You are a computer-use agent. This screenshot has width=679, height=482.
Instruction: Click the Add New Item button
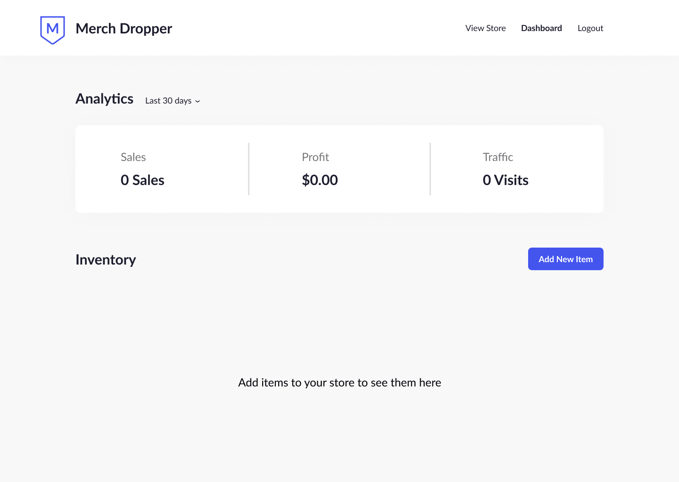565,259
